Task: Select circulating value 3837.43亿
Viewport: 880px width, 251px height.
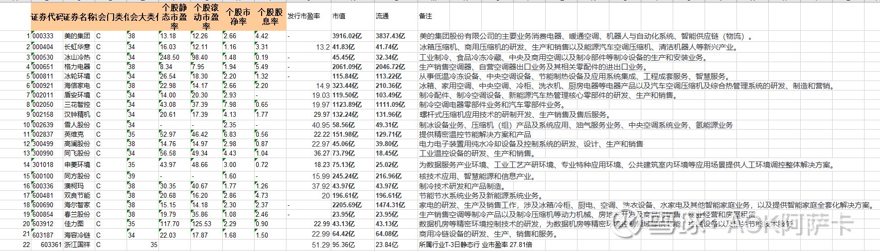Action: [x=390, y=36]
